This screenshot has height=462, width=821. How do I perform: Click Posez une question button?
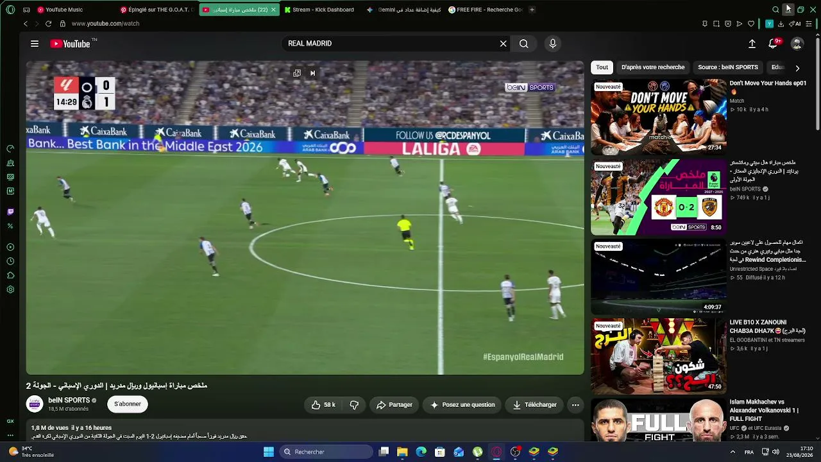462,405
